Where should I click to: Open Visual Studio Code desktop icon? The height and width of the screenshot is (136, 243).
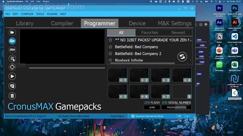(235, 37)
